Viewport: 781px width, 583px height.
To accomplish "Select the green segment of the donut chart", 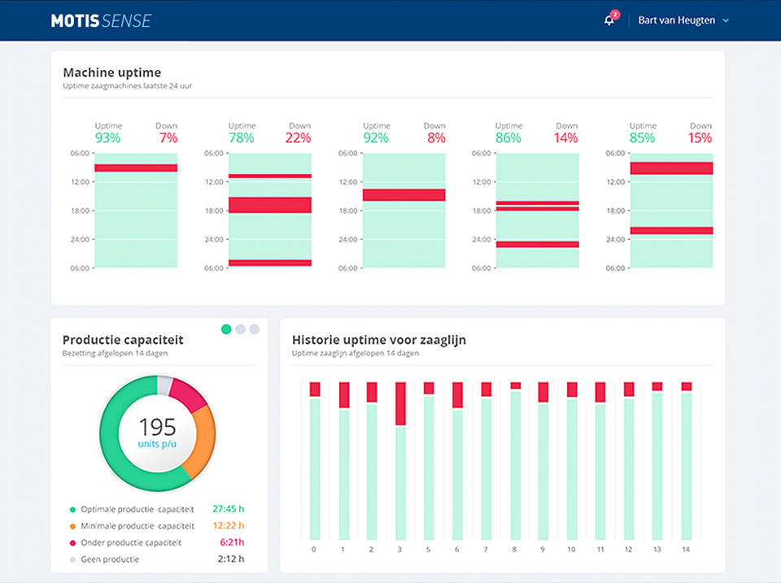I will [x=122, y=455].
